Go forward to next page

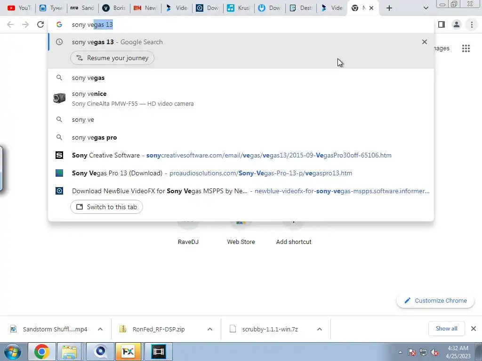pos(25,24)
